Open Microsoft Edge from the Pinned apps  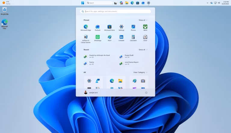86,28
